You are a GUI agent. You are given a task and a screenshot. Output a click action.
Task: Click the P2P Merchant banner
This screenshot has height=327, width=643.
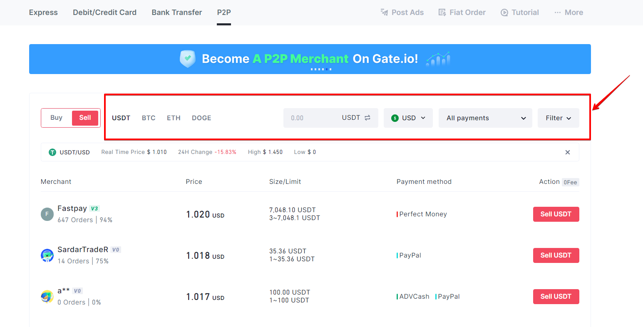(x=310, y=59)
